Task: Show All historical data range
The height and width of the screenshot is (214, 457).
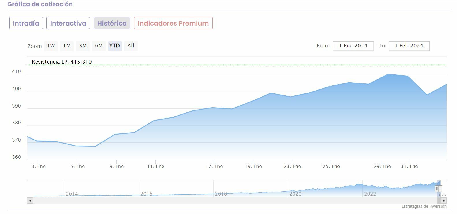Action: (131, 46)
